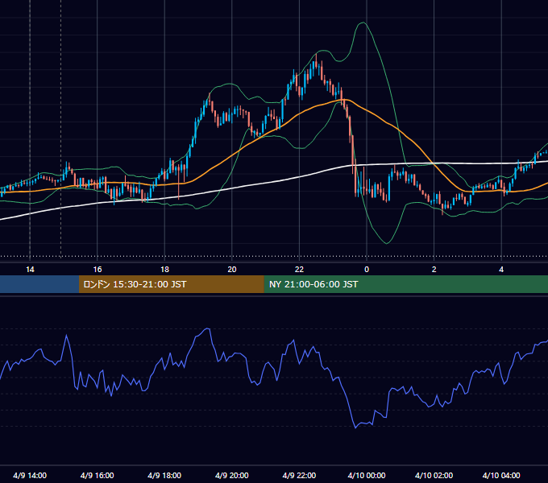The height and width of the screenshot is (483, 548).
Task: Click the 4 hour label on chart axis
Action: (x=501, y=270)
